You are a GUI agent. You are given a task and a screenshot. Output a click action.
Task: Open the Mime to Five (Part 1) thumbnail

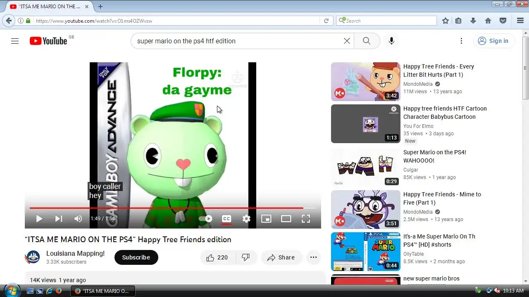point(366,210)
